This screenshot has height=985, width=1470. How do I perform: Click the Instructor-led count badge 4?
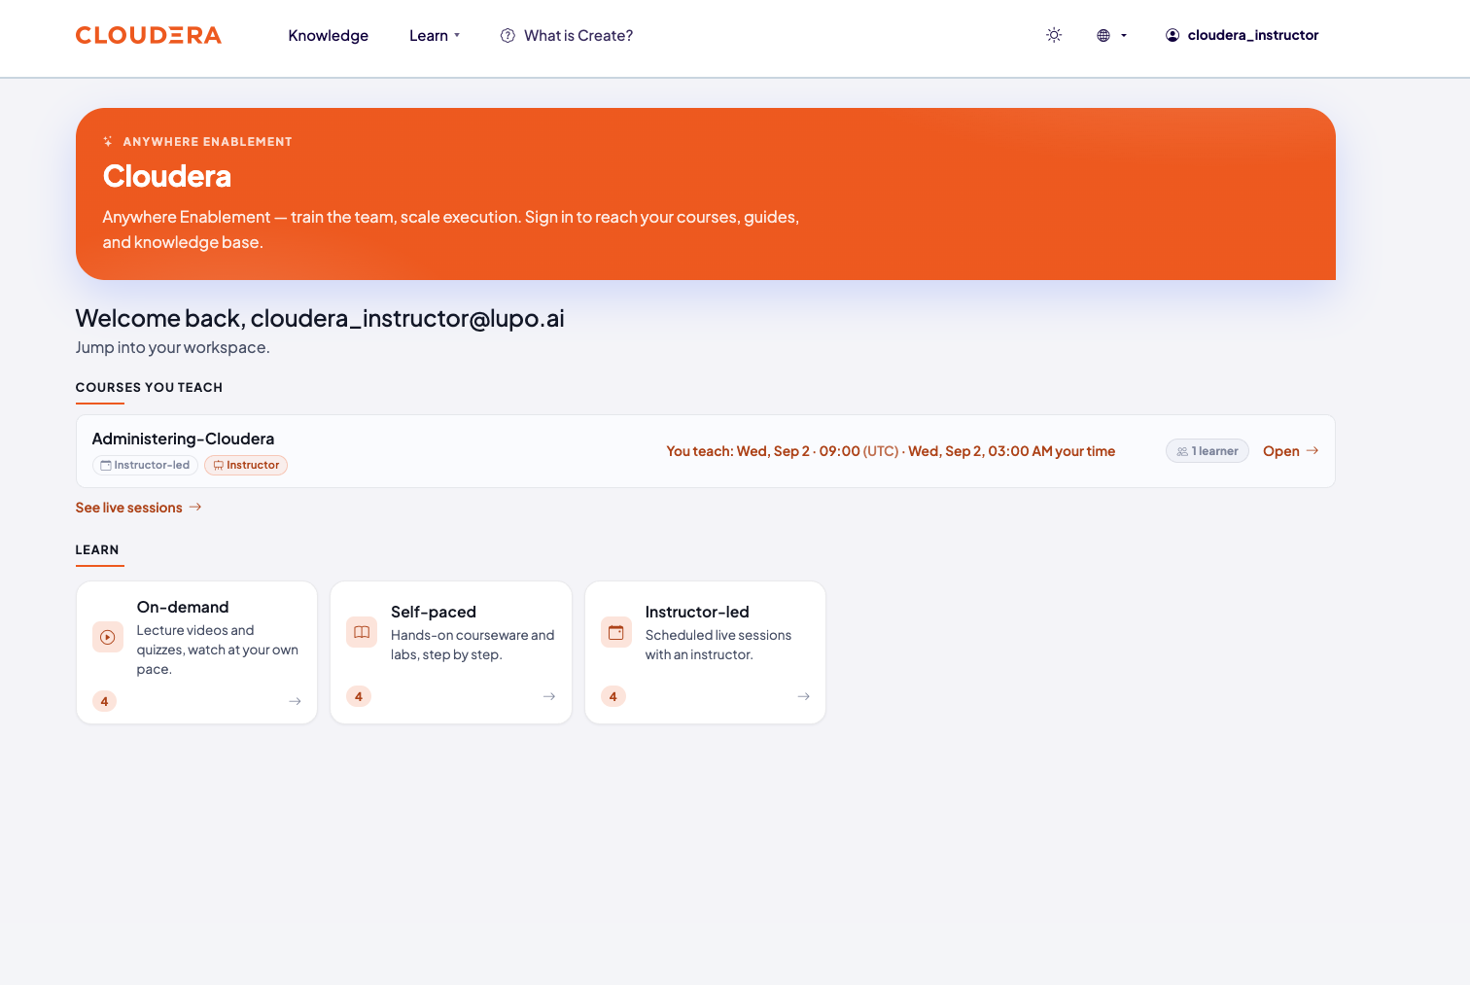click(x=612, y=696)
